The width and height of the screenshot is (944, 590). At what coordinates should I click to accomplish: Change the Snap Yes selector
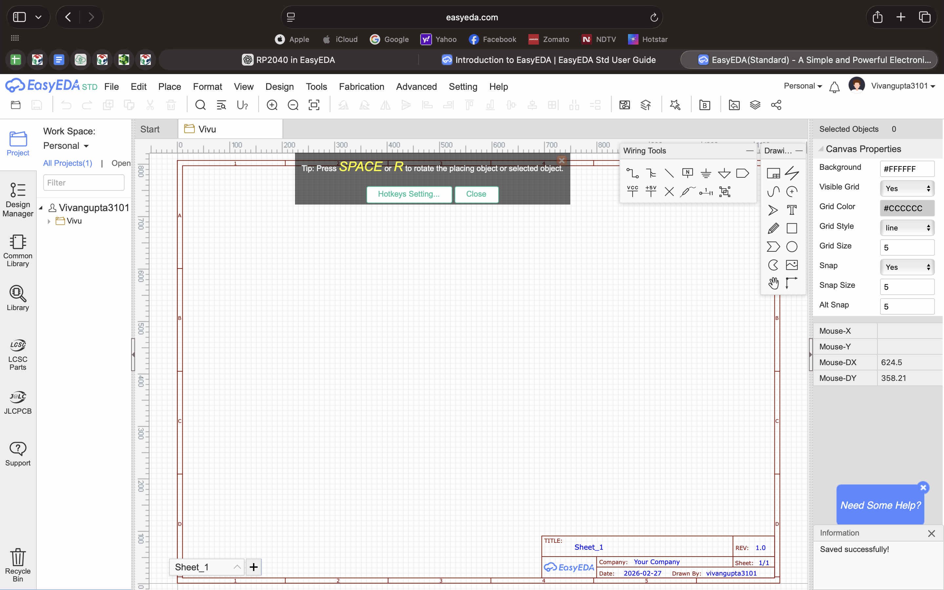[907, 267]
